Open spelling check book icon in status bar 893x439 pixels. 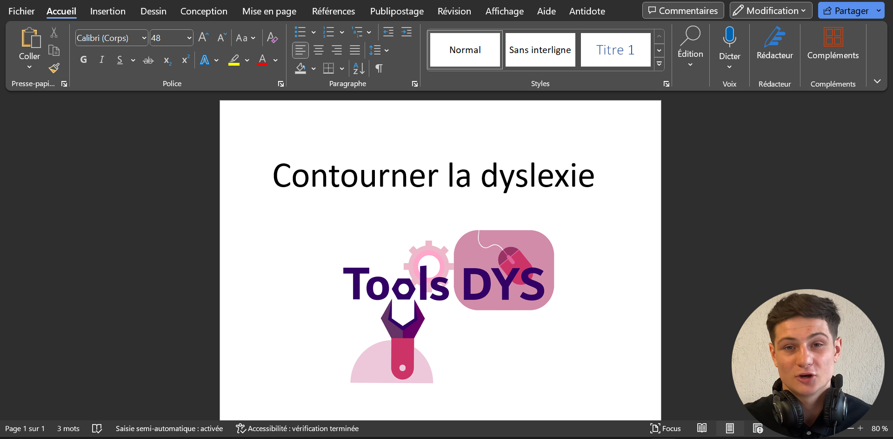click(x=97, y=428)
